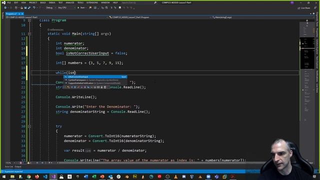Screen dimensions: 320x180
Task: Open the BUILD menu
Action: click(43, 2)
